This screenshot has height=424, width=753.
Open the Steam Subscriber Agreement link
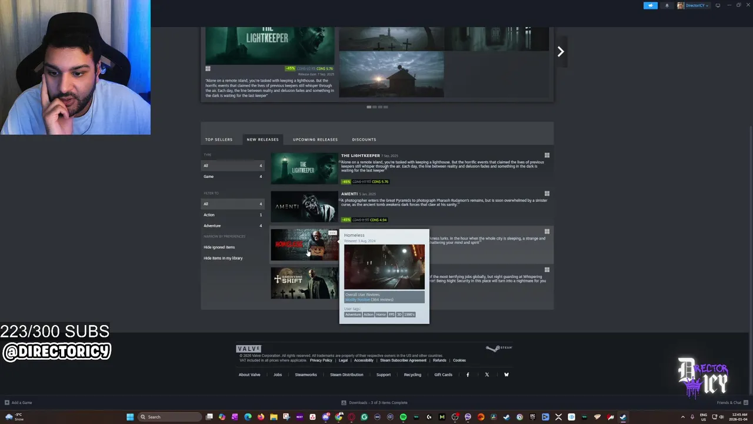tap(403, 360)
